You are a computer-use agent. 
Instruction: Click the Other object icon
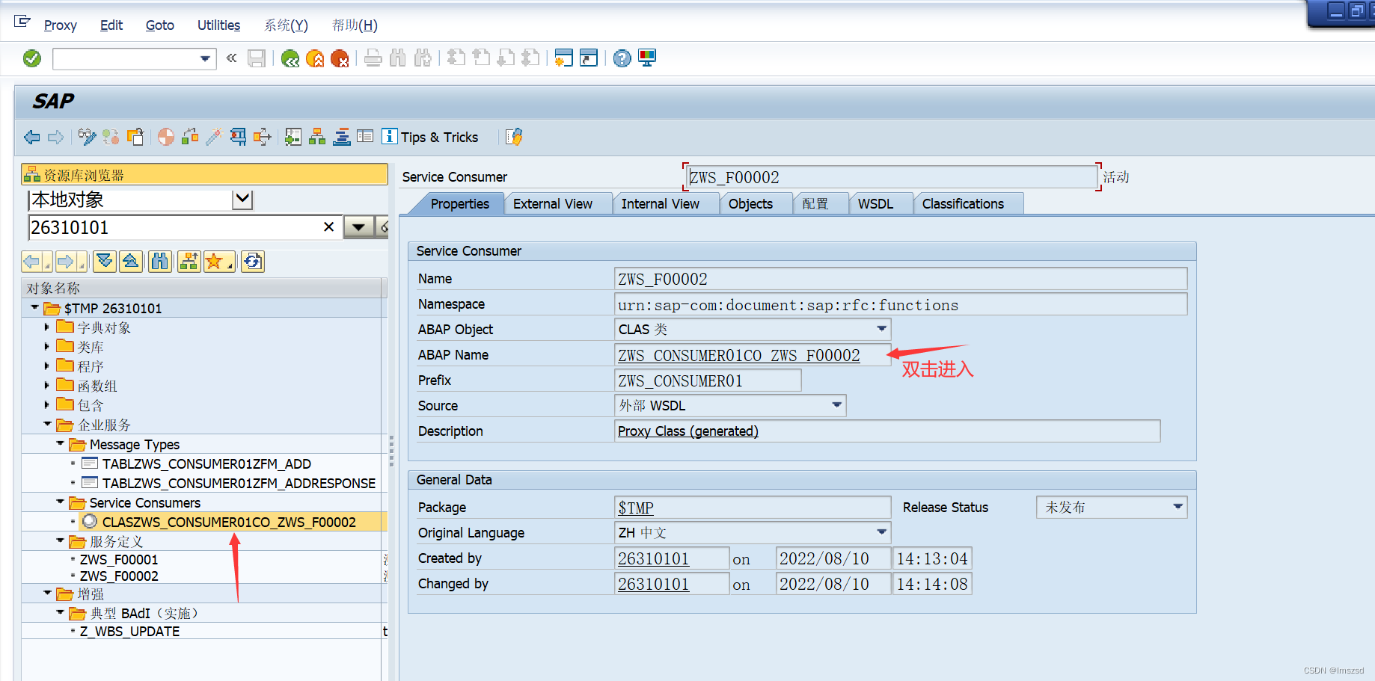click(135, 137)
